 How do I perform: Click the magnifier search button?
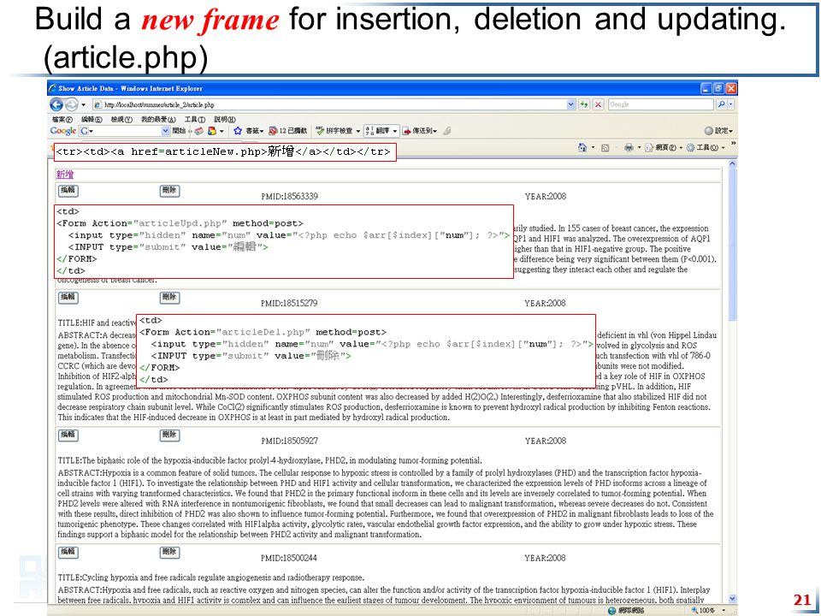722,104
